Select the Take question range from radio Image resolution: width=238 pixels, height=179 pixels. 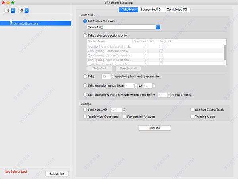point(85,85)
